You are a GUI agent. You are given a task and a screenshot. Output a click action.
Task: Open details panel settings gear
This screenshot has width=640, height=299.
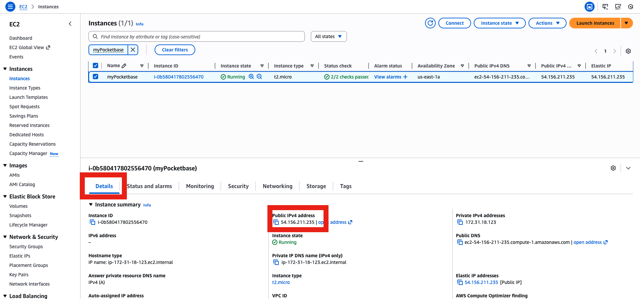(x=613, y=168)
